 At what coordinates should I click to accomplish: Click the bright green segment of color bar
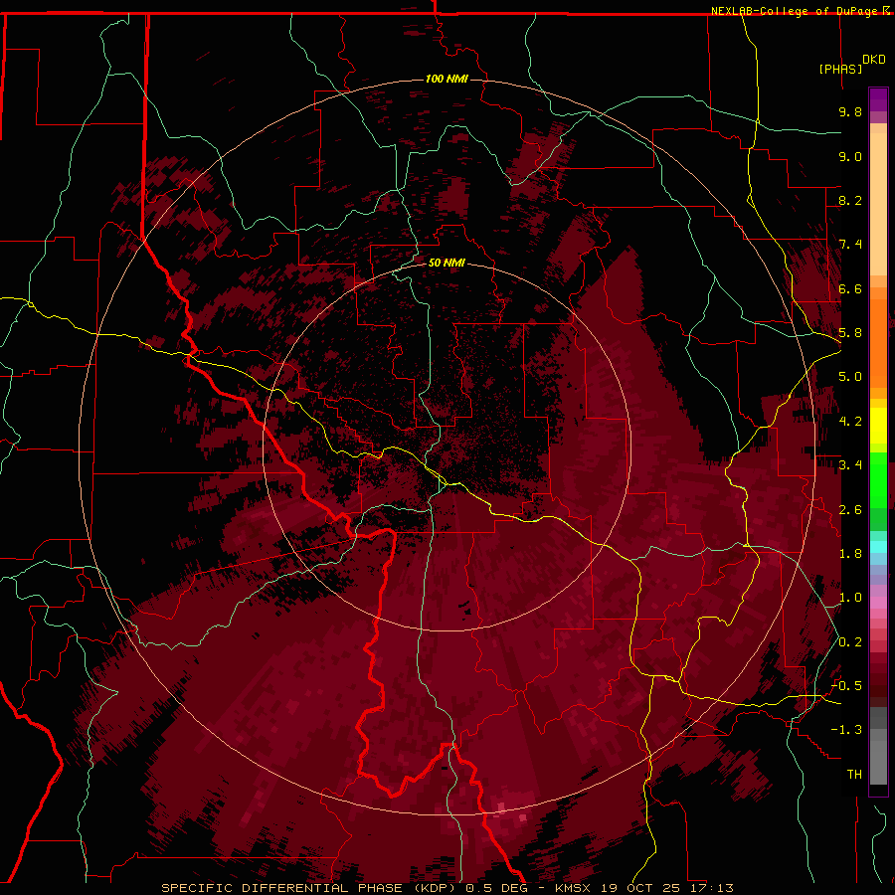pyautogui.click(x=878, y=480)
